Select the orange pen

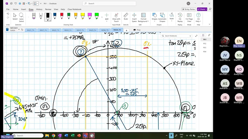click(x=75, y=16)
